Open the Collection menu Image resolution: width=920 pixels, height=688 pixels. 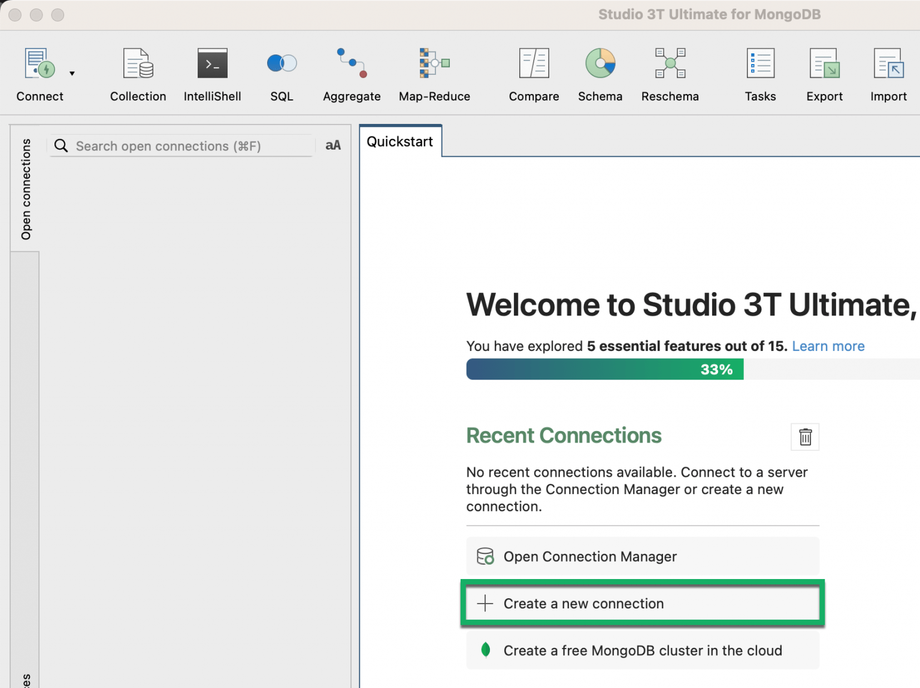click(138, 72)
